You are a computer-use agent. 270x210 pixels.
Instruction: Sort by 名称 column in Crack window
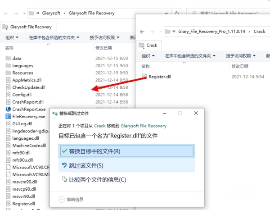point(145,66)
